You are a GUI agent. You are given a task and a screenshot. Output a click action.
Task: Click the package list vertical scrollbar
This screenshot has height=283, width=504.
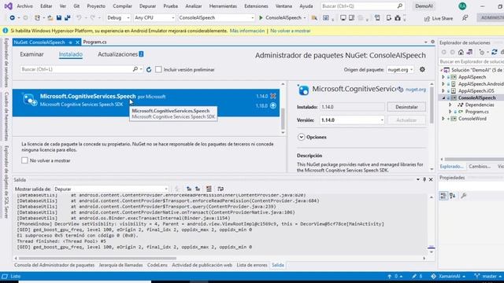tap(283, 118)
